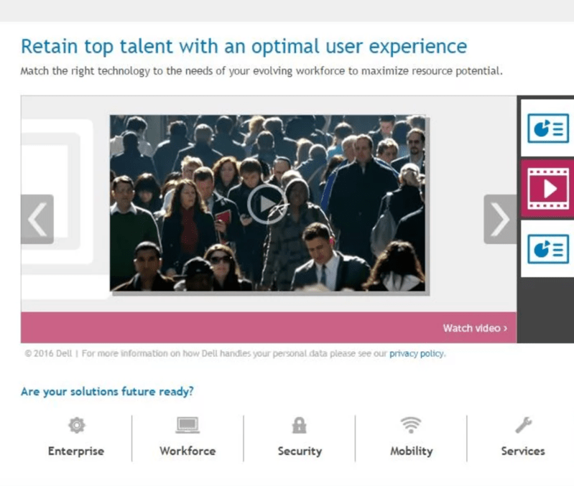The width and height of the screenshot is (574, 486).
Task: Click the Enterprise gear icon
Action: click(x=76, y=426)
